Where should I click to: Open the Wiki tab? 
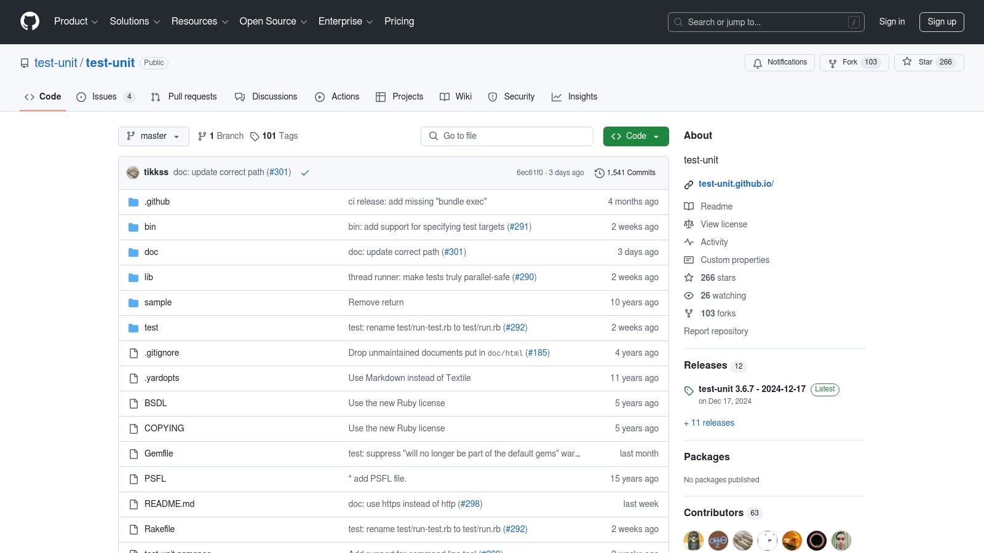click(456, 97)
